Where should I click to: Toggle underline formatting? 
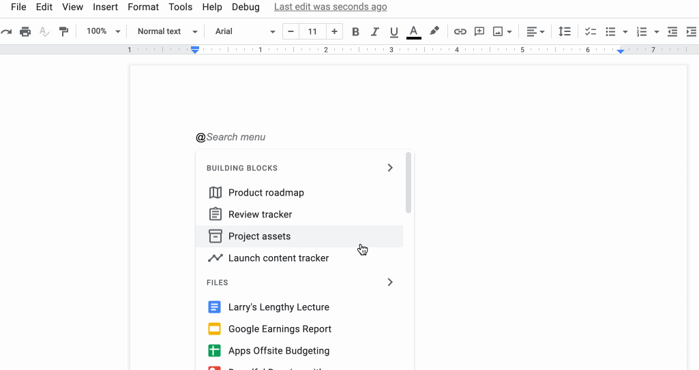[393, 31]
